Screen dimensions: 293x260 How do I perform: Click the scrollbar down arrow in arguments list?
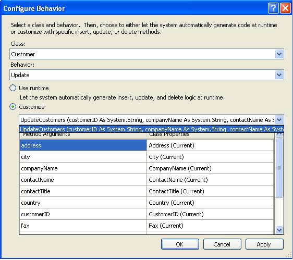tap(279, 230)
